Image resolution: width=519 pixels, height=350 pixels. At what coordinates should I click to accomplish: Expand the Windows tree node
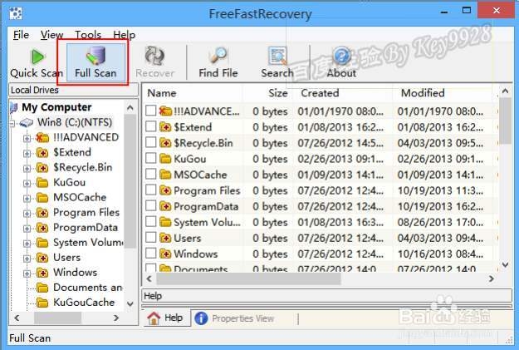[27, 274]
